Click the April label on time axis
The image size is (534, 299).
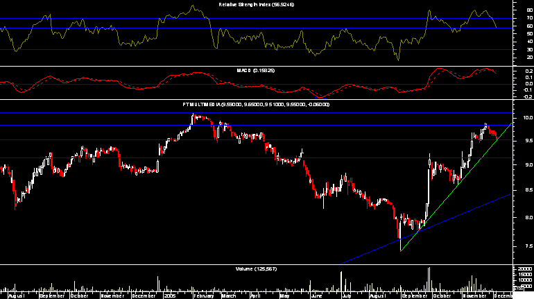[x=255, y=296]
